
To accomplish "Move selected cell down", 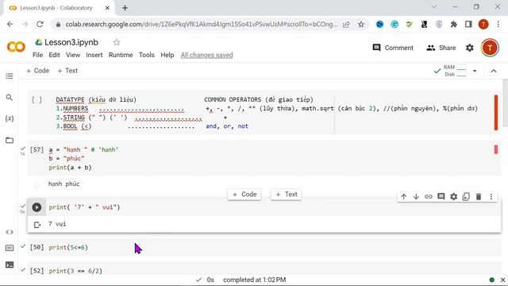I will coord(416,196).
